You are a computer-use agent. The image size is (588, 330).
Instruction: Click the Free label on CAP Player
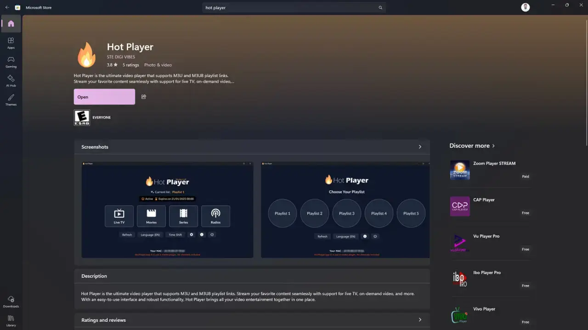[x=526, y=213]
